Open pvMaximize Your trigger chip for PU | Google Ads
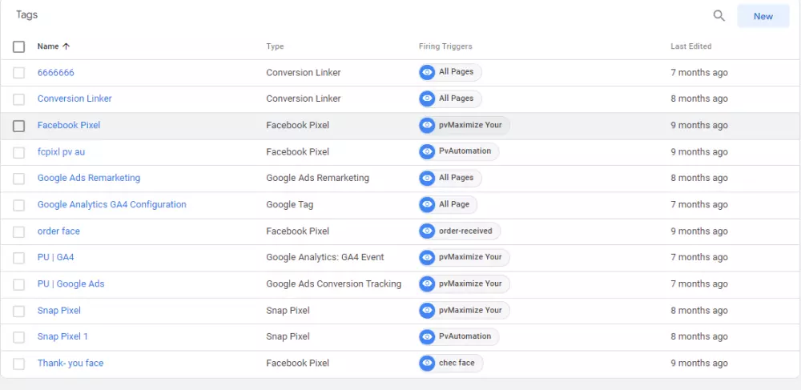Viewport: 801px width, 390px height. (470, 284)
